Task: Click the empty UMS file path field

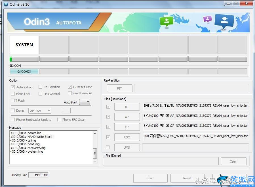Action: [x=195, y=147]
